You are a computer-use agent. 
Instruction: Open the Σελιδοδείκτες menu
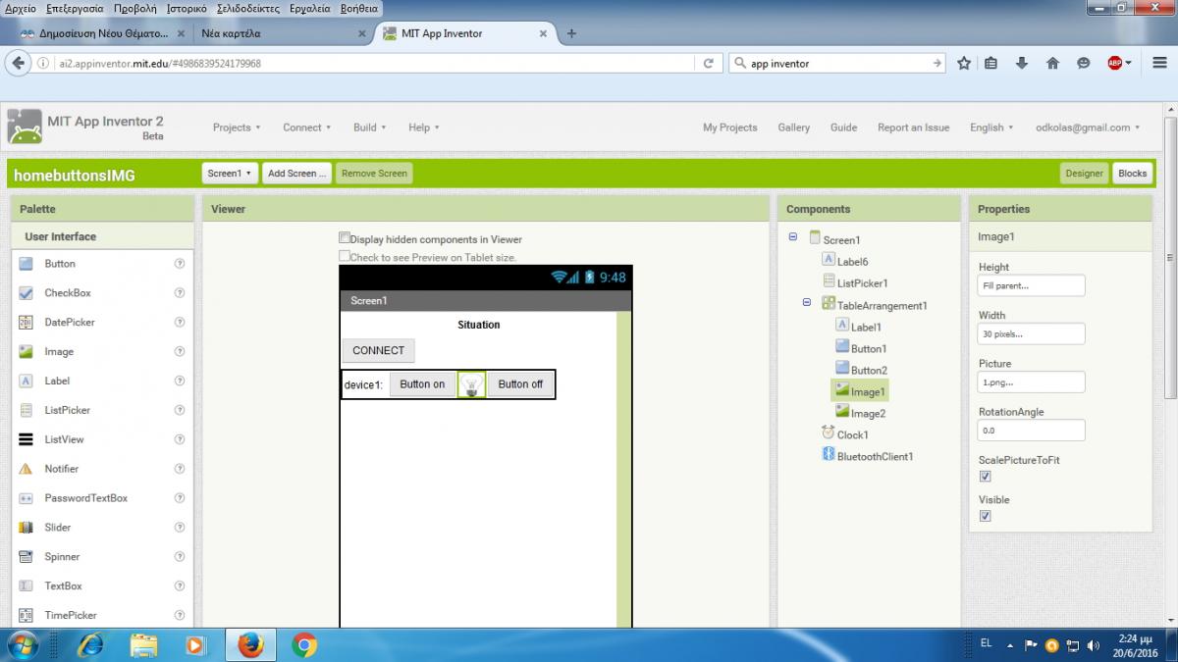point(248,8)
